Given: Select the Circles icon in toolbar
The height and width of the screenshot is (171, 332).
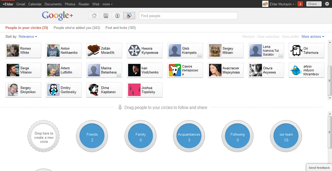Looking at the screenshot, I should [x=129, y=16].
